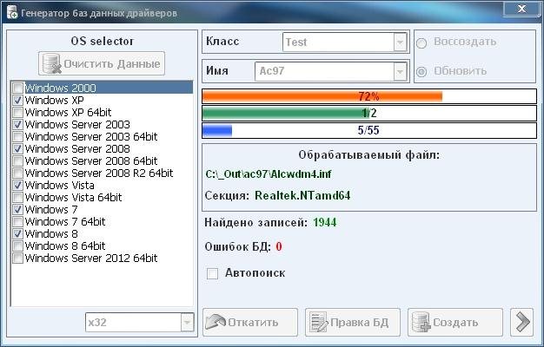Image resolution: width=544 pixels, height=347 pixels.
Task: Click the right chevron arrow button
Action: pyautogui.click(x=522, y=322)
